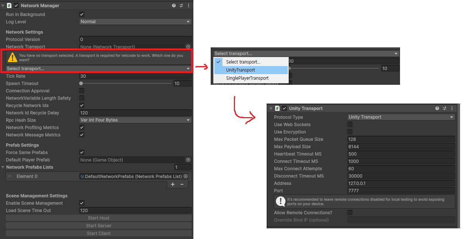This screenshot has width=463, height=239.
Task: Click Protocol Version input field
Action: [x=136, y=39]
